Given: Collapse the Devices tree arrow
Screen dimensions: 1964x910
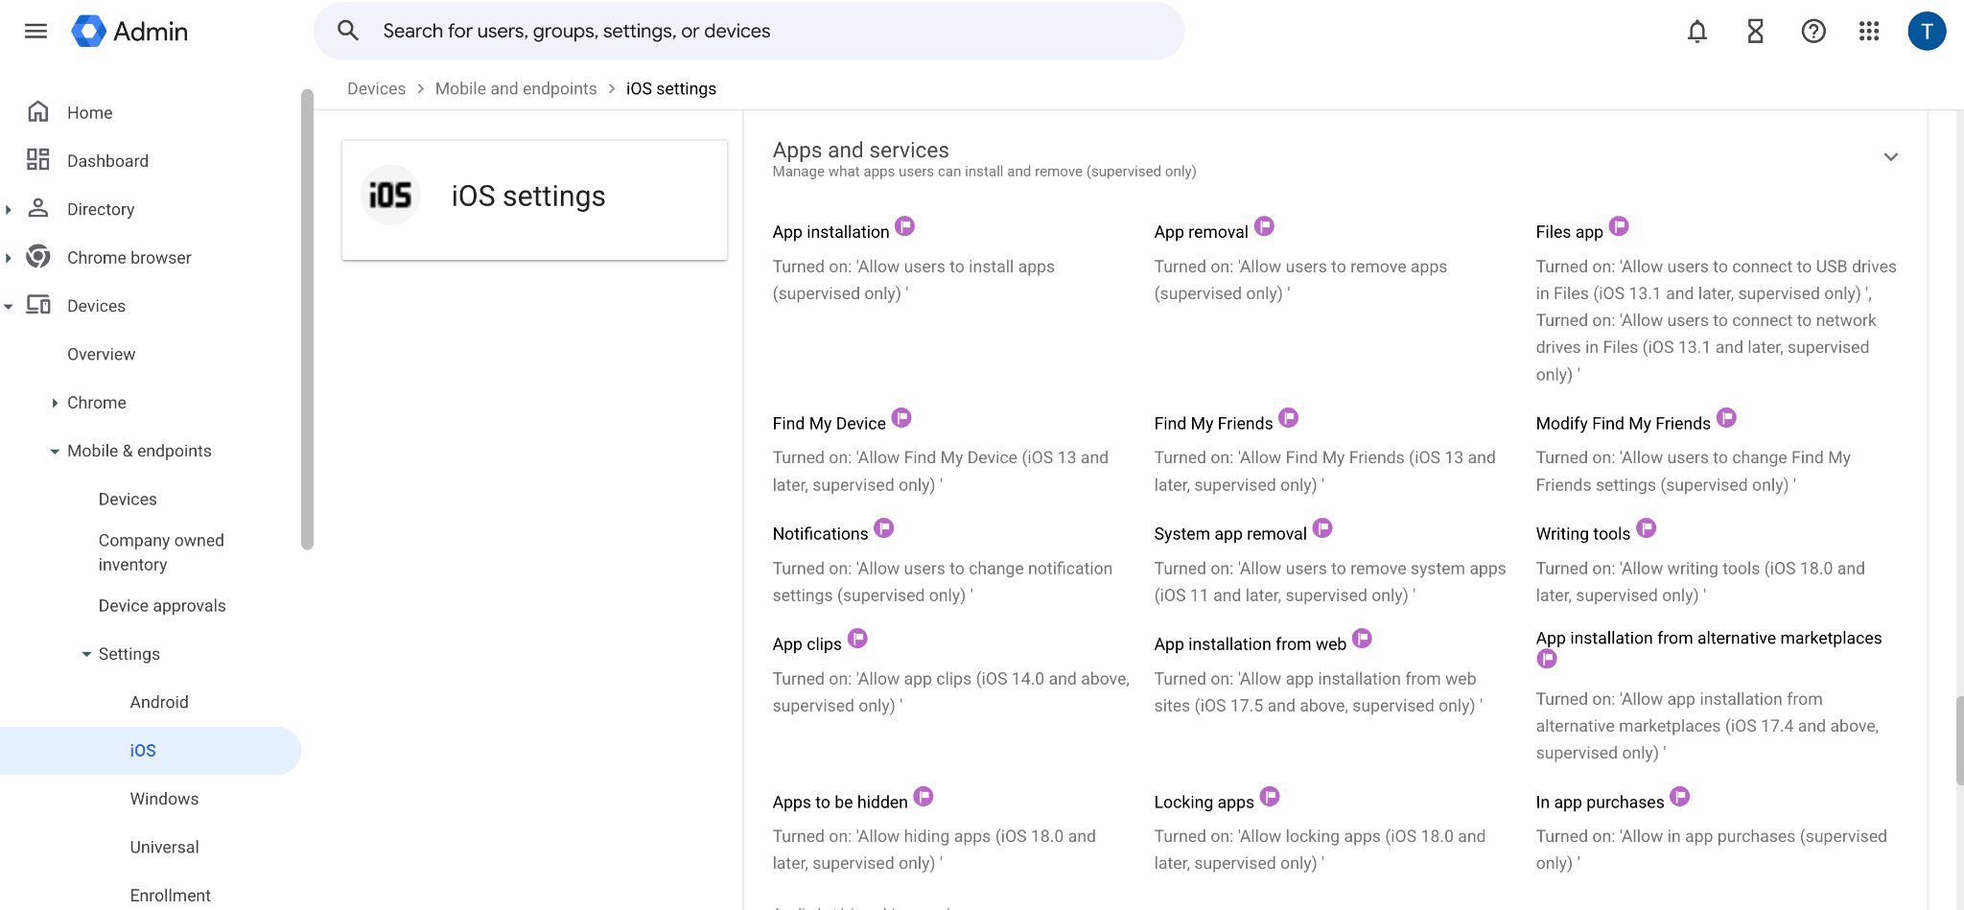Looking at the screenshot, I should coord(9,306).
